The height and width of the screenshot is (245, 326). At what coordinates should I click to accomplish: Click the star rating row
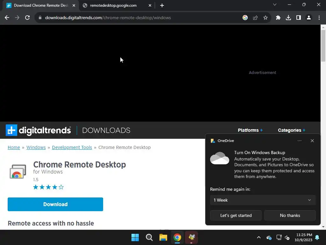tap(48, 187)
